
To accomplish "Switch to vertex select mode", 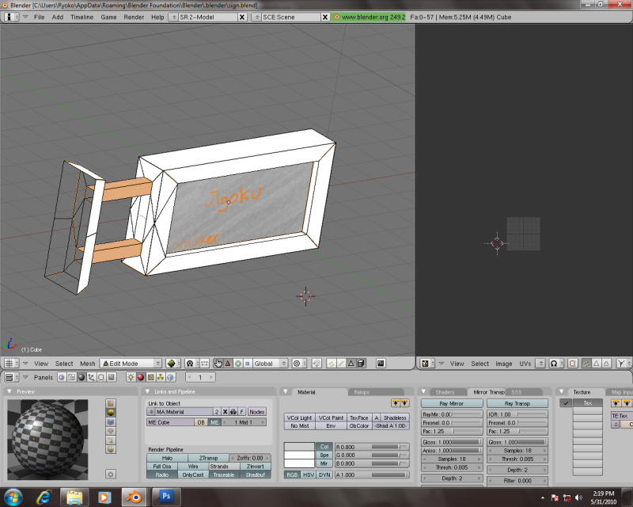I will click(331, 364).
